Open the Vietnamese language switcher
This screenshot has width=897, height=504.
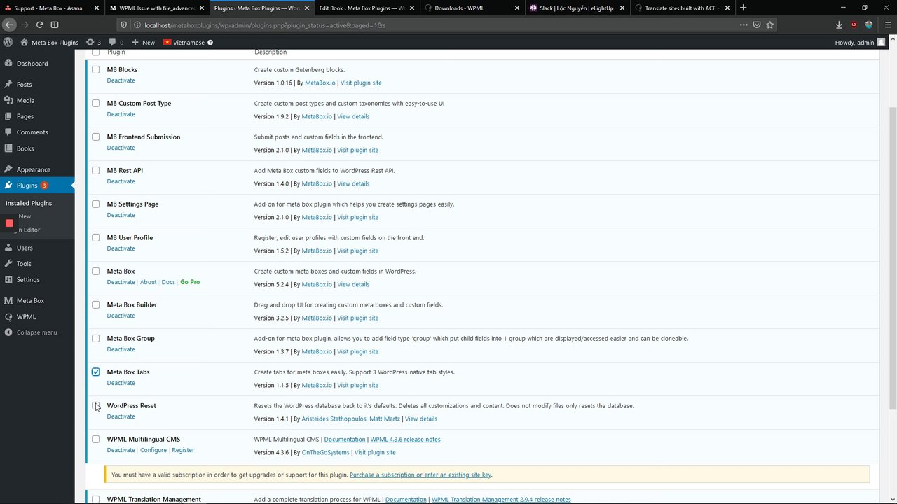click(187, 42)
